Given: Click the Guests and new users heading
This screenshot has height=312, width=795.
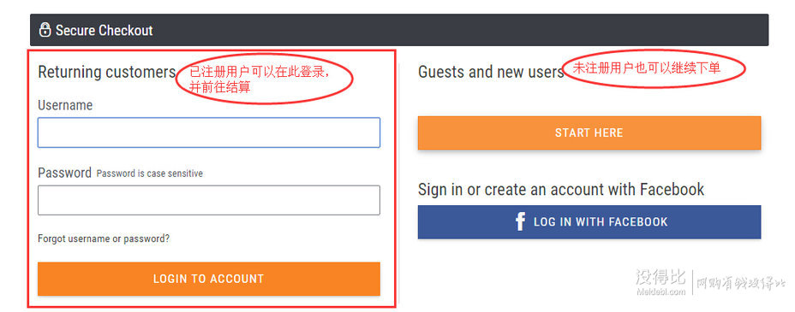Looking at the screenshot, I should (491, 72).
